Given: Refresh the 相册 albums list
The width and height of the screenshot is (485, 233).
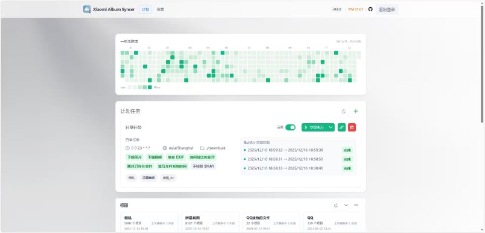Looking at the screenshot, I should (x=336, y=205).
